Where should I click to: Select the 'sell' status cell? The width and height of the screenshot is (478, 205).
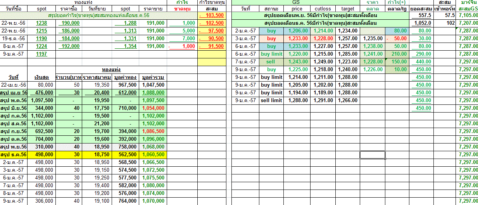tap(271, 62)
